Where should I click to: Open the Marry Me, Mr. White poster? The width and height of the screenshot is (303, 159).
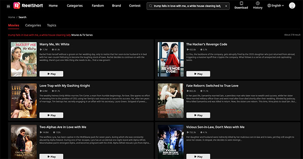[x=24, y=59]
